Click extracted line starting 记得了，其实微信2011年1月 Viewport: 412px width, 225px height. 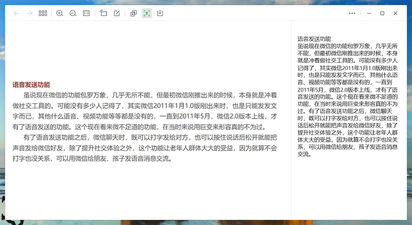click(x=348, y=68)
